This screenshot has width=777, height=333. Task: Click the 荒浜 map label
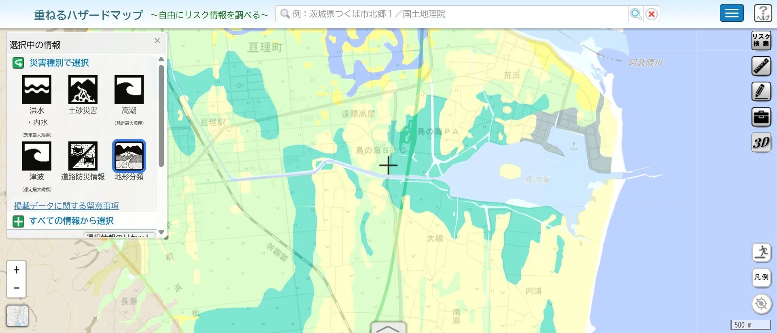pyautogui.click(x=512, y=75)
